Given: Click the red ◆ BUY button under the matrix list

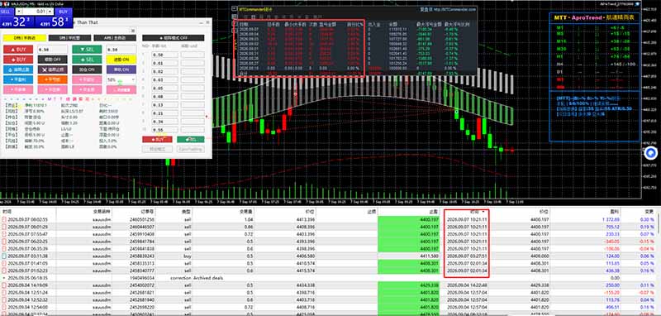Looking at the screenshot, I should pyautogui.click(x=157, y=139).
